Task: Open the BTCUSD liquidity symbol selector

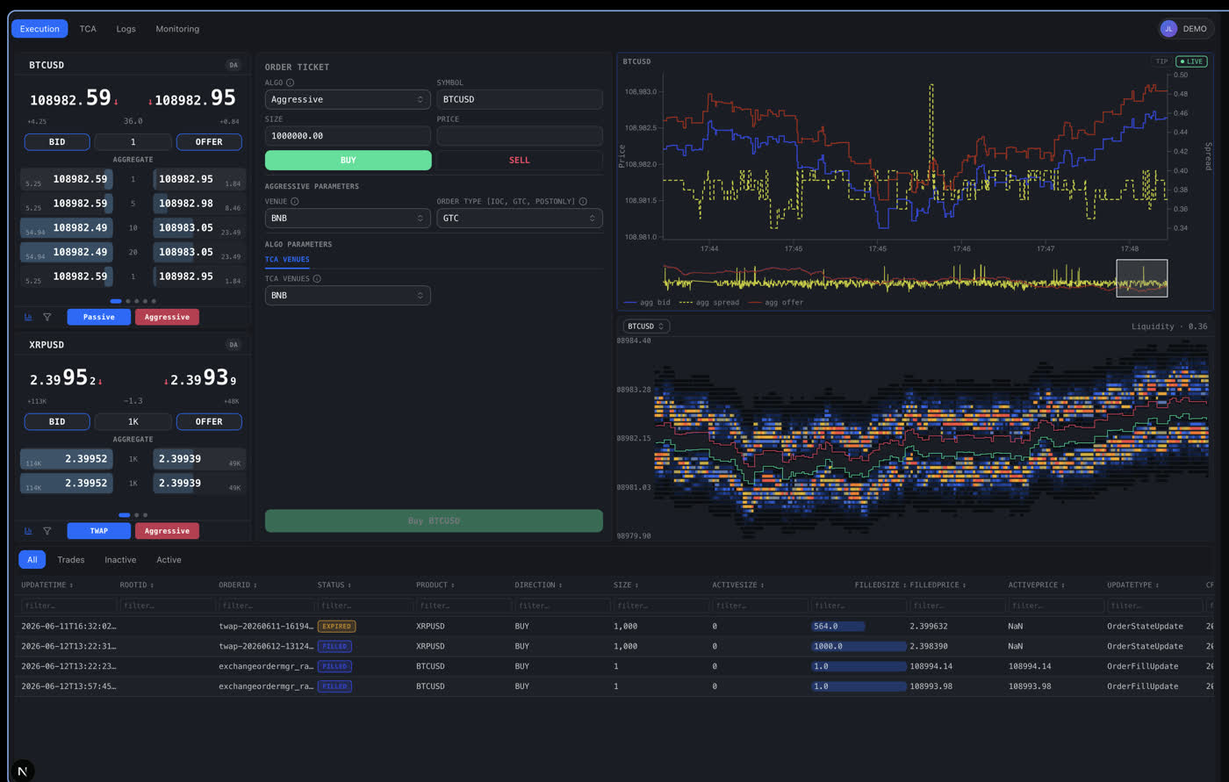Action: click(646, 326)
